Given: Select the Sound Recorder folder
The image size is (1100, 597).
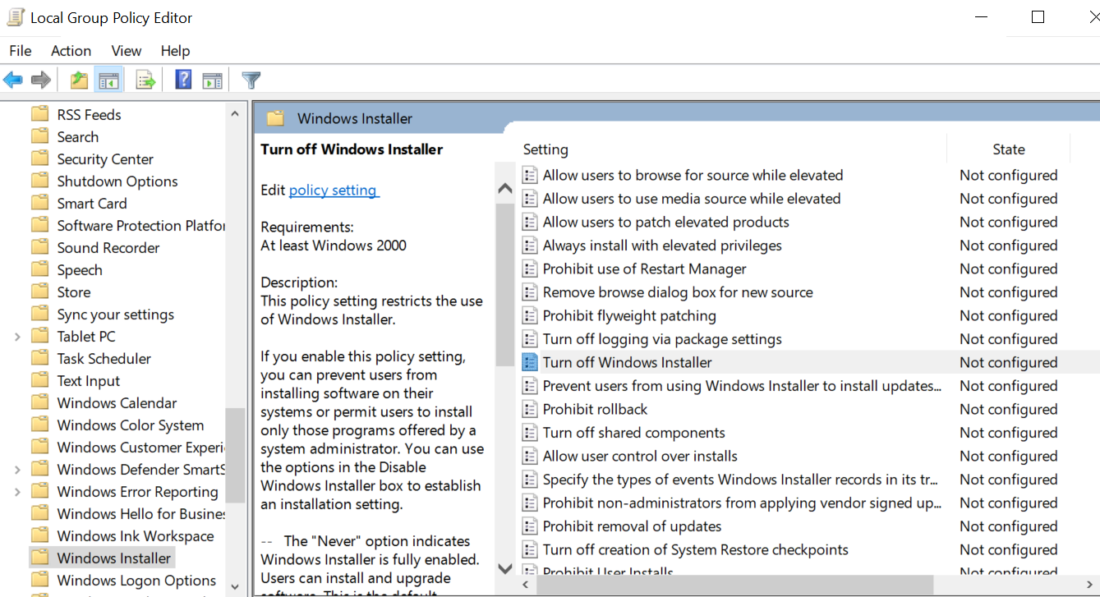Looking at the screenshot, I should pyautogui.click(x=108, y=248).
